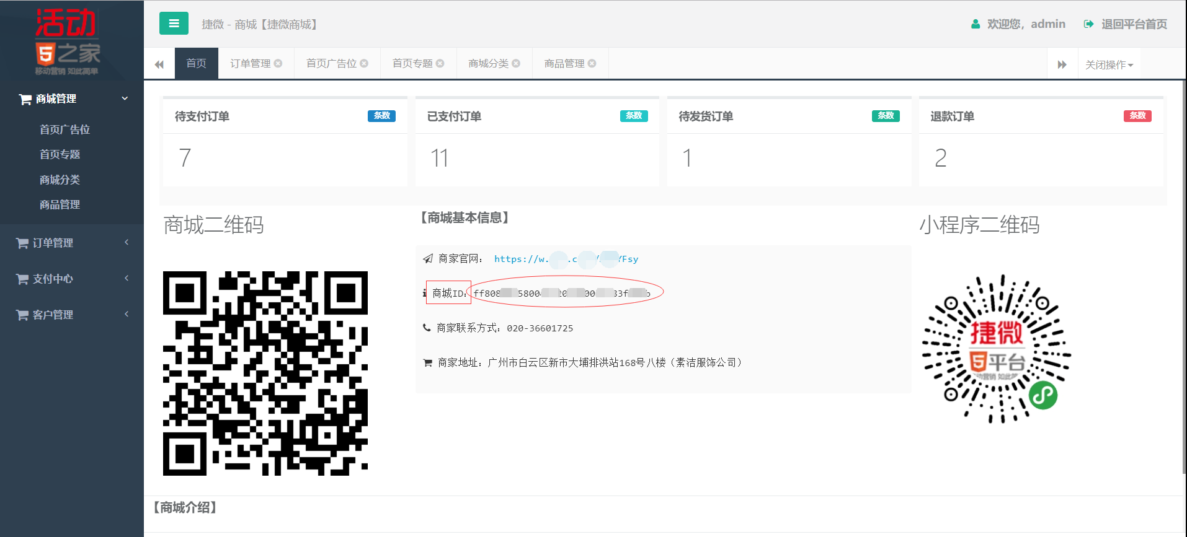
Task: Close the 商品管理 tab with its x icon
Action: (592, 63)
